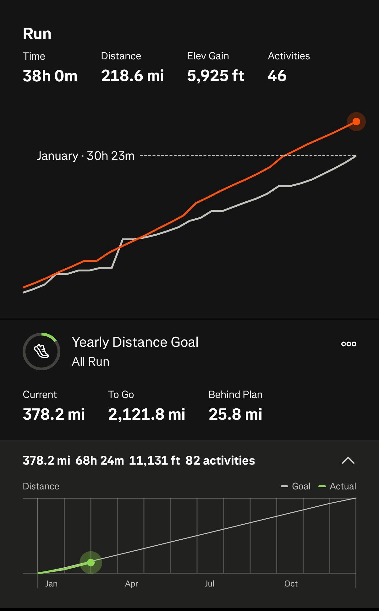Tap the Time stat 38h 0m
The height and width of the screenshot is (611, 379).
(50, 76)
